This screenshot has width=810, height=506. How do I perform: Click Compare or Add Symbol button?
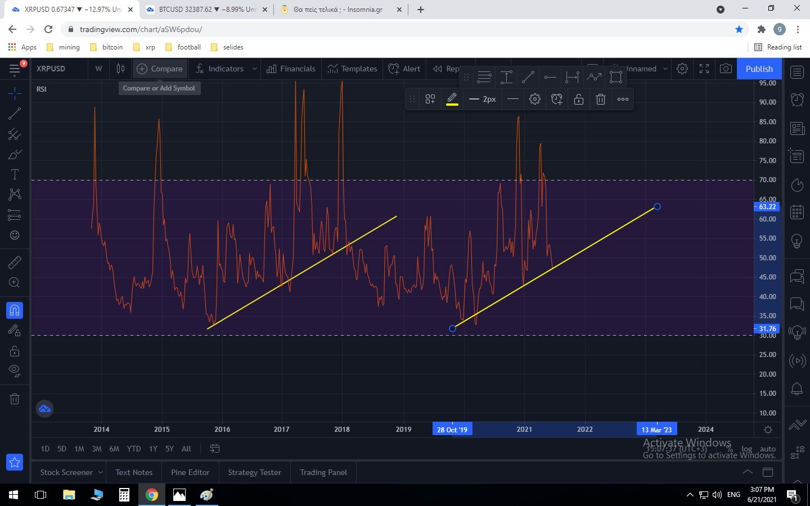pyautogui.click(x=160, y=69)
